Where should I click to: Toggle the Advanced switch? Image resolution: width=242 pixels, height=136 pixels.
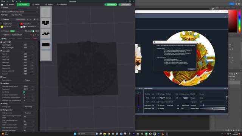point(33,31)
